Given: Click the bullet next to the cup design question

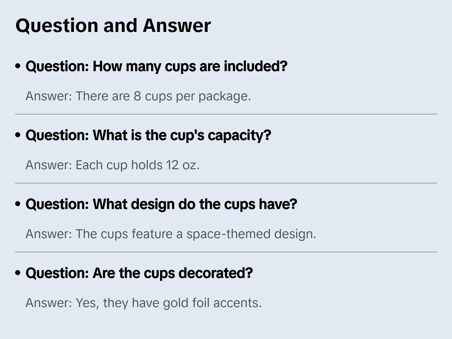Looking at the screenshot, I should (x=18, y=204).
